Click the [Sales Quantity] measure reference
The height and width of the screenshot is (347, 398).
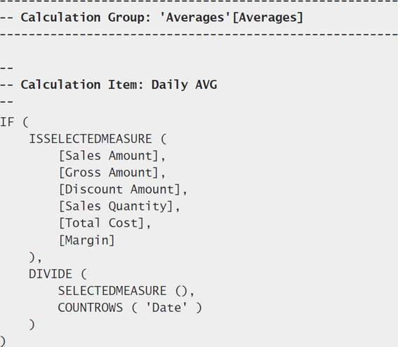coord(116,206)
